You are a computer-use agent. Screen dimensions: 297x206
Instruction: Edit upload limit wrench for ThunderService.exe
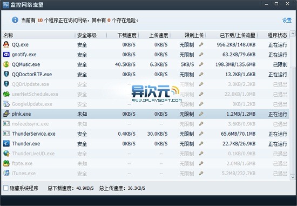pos(201,134)
